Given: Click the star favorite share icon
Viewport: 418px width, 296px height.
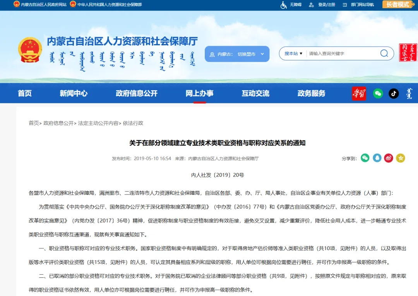Looking at the screenshot, I should pyautogui.click(x=400, y=158).
